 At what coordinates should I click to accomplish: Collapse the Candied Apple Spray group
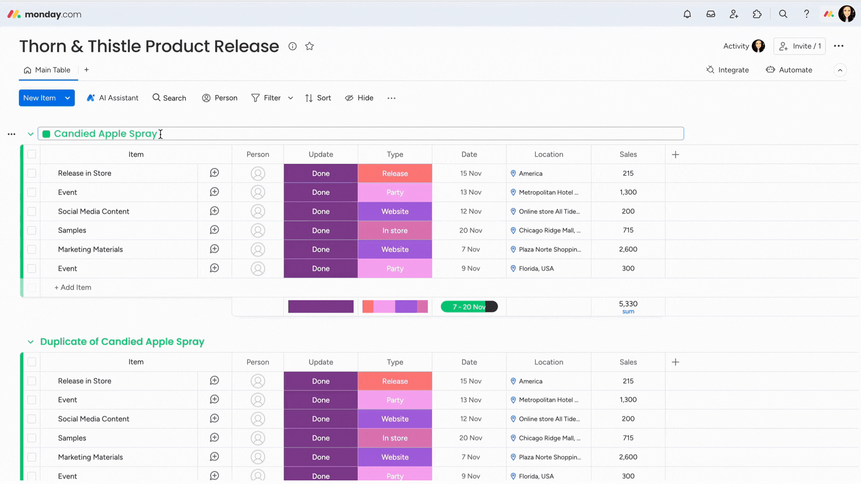[30, 134]
